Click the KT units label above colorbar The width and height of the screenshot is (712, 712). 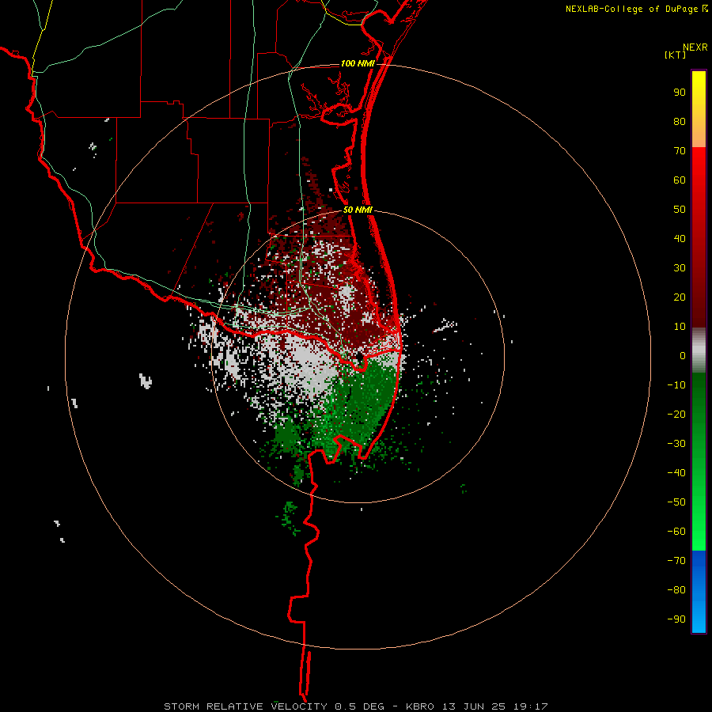(x=675, y=55)
